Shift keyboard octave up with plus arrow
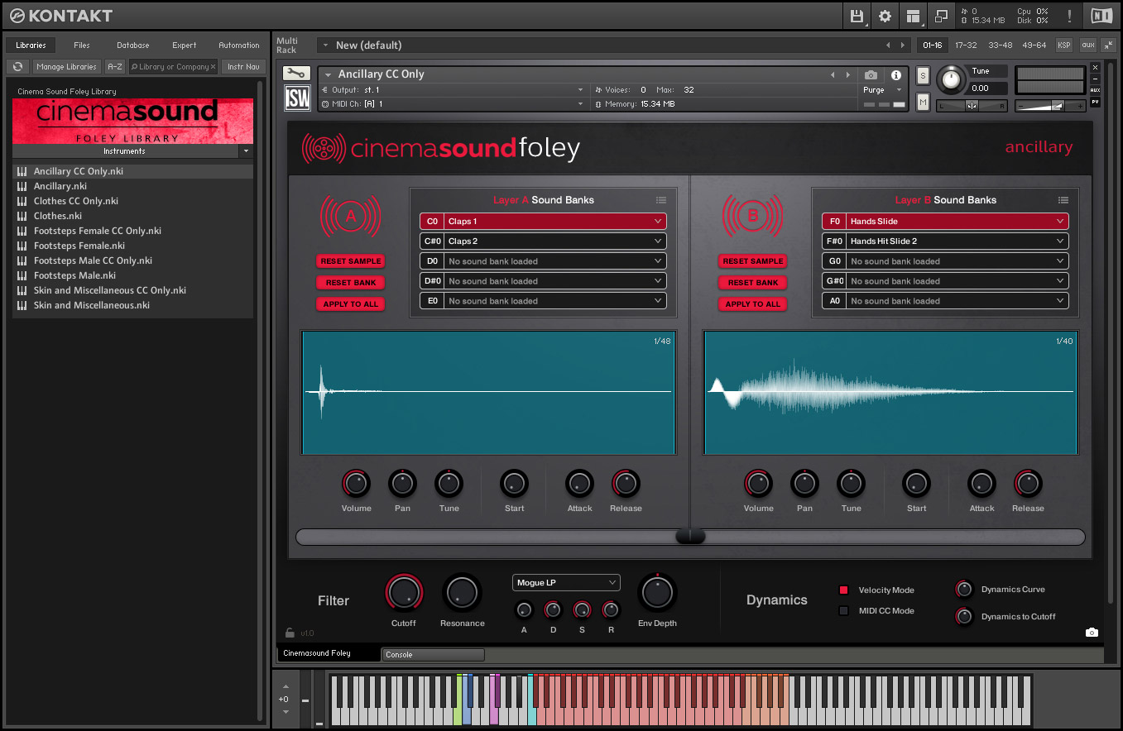The height and width of the screenshot is (731, 1123). 286,686
